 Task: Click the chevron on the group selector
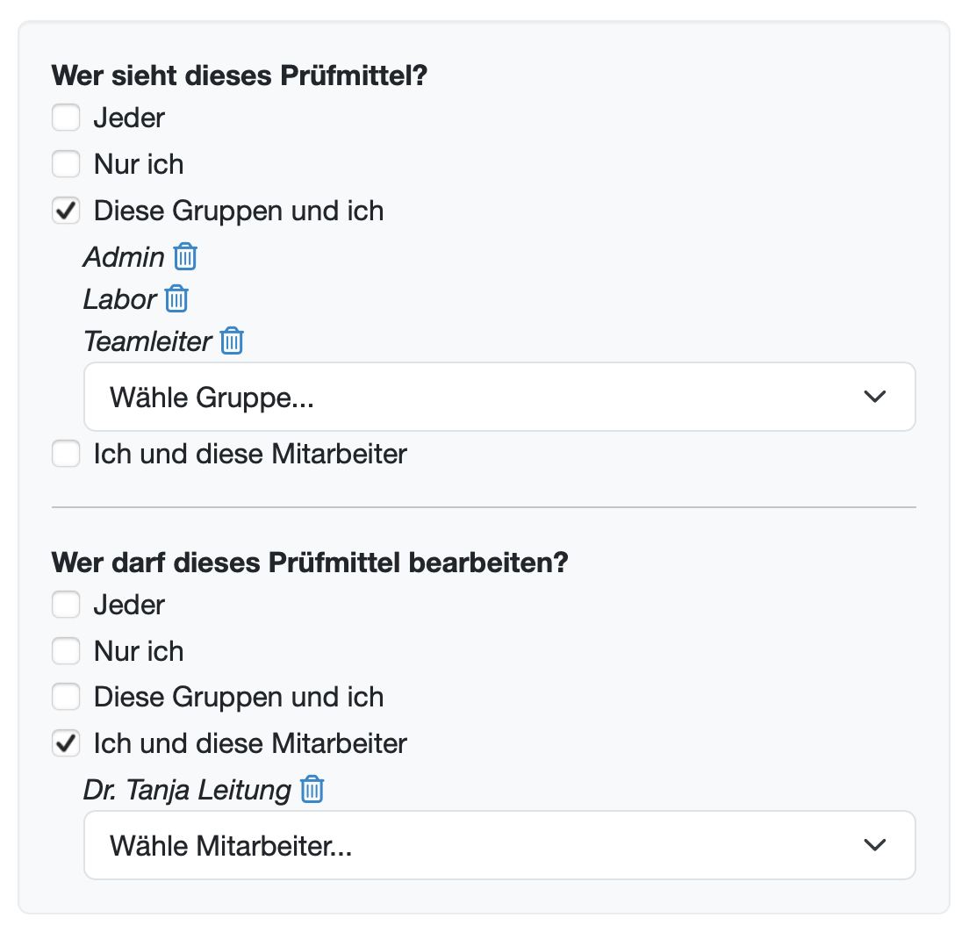(x=874, y=397)
